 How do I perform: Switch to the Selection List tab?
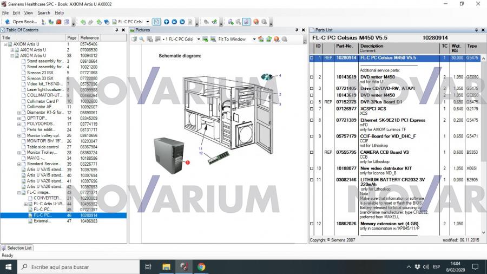click(17, 247)
